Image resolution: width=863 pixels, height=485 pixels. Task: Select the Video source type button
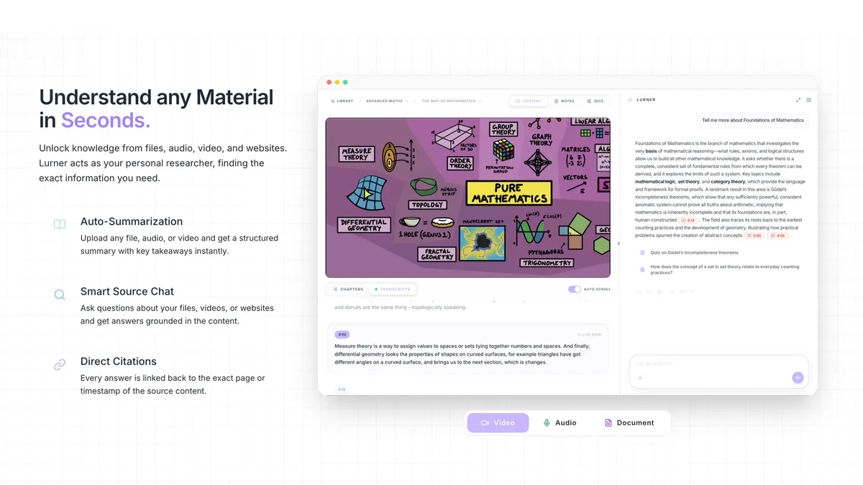[x=498, y=422]
